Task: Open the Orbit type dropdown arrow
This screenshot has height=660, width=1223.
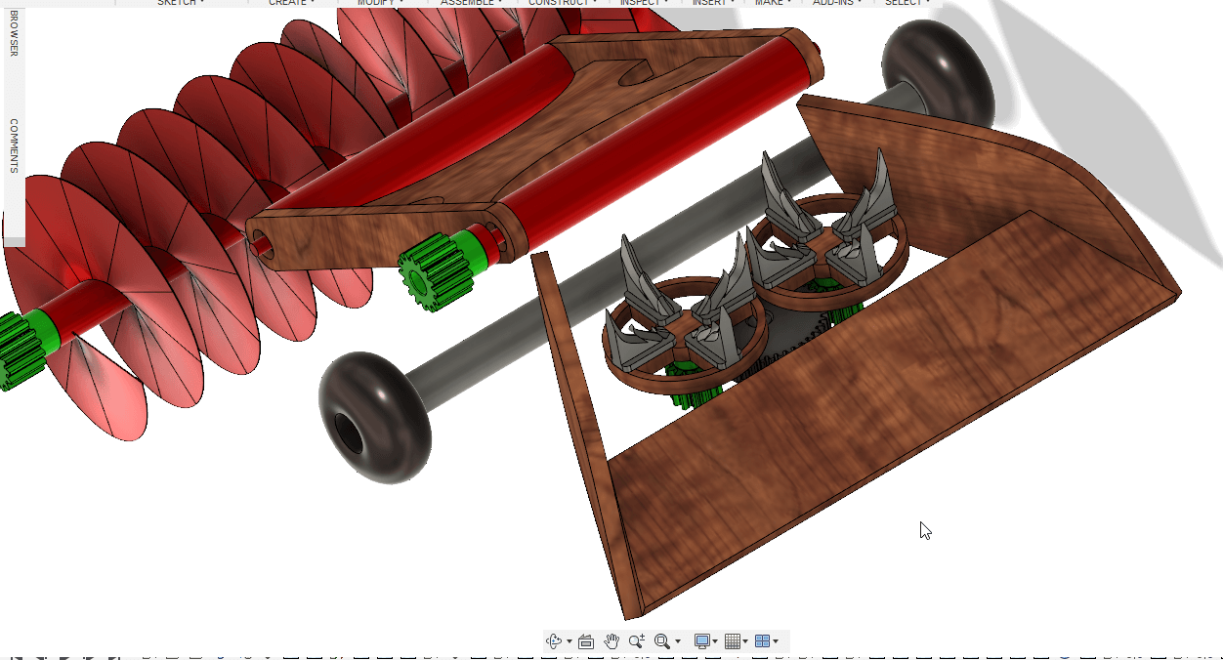Action: tap(569, 641)
